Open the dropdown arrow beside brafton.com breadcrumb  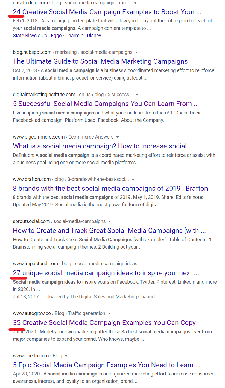click(133, 179)
